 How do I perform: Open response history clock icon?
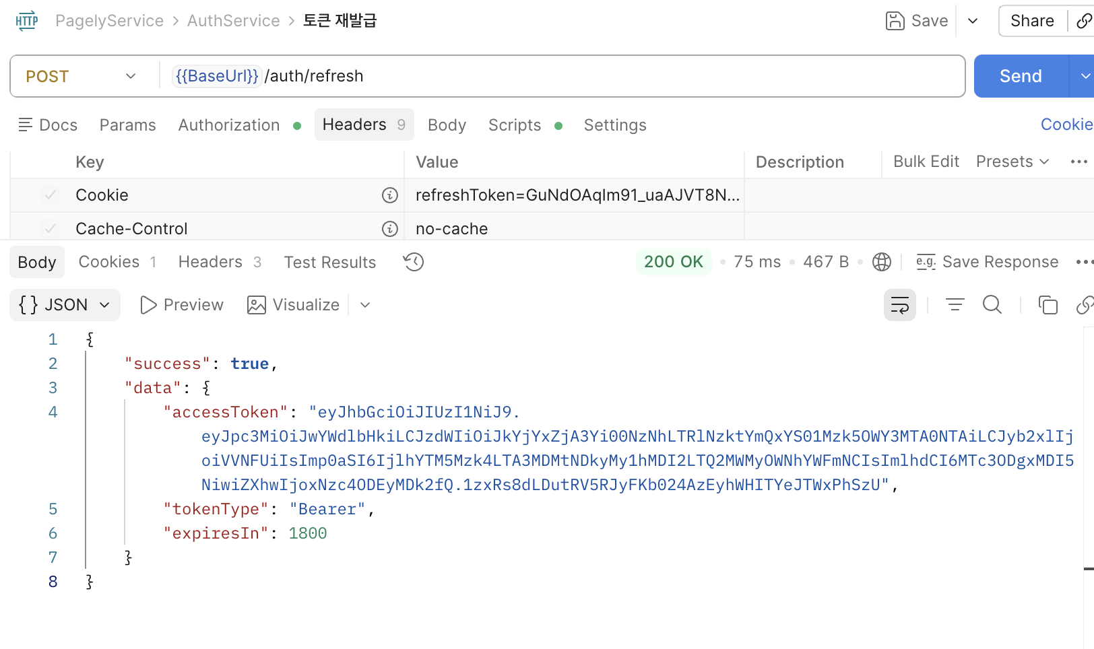[414, 262]
